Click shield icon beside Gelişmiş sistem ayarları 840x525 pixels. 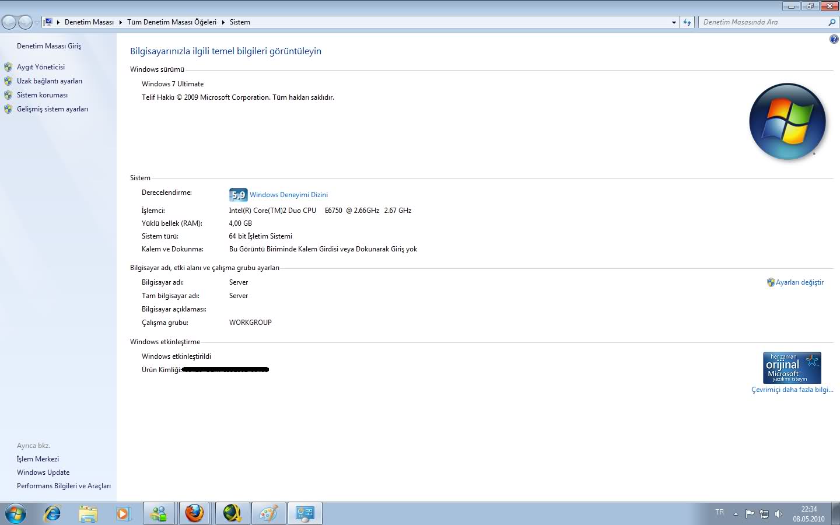tap(8, 109)
